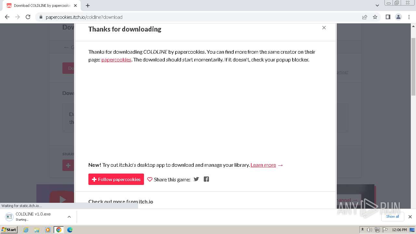
Task: Share this game on Facebook
Action: pyautogui.click(x=206, y=179)
